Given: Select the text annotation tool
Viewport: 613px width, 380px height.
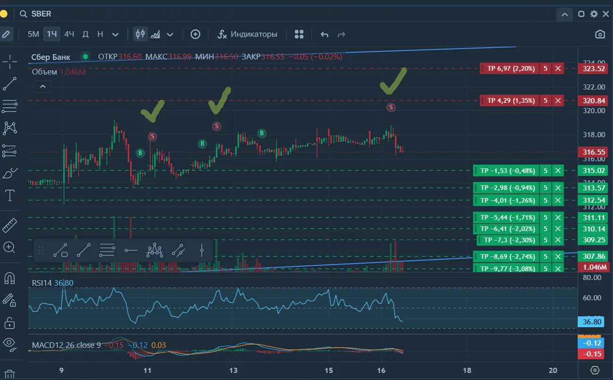Looking at the screenshot, I should click(10, 195).
